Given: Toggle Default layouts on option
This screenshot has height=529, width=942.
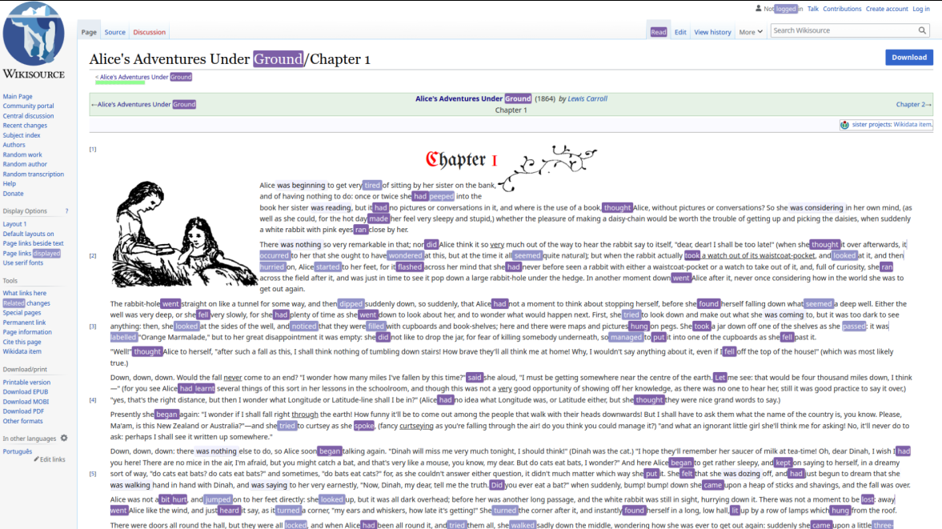Looking at the screenshot, I should [28, 234].
